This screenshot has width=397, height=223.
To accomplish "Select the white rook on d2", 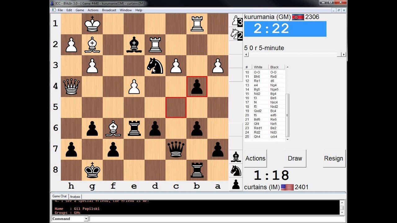I will click(155, 45).
